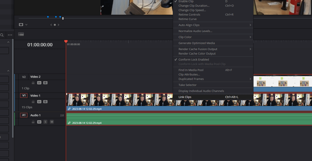Screen dimensions: 312x161
Task: Choose Find In Media Pool
Action: (x=213, y=70)
